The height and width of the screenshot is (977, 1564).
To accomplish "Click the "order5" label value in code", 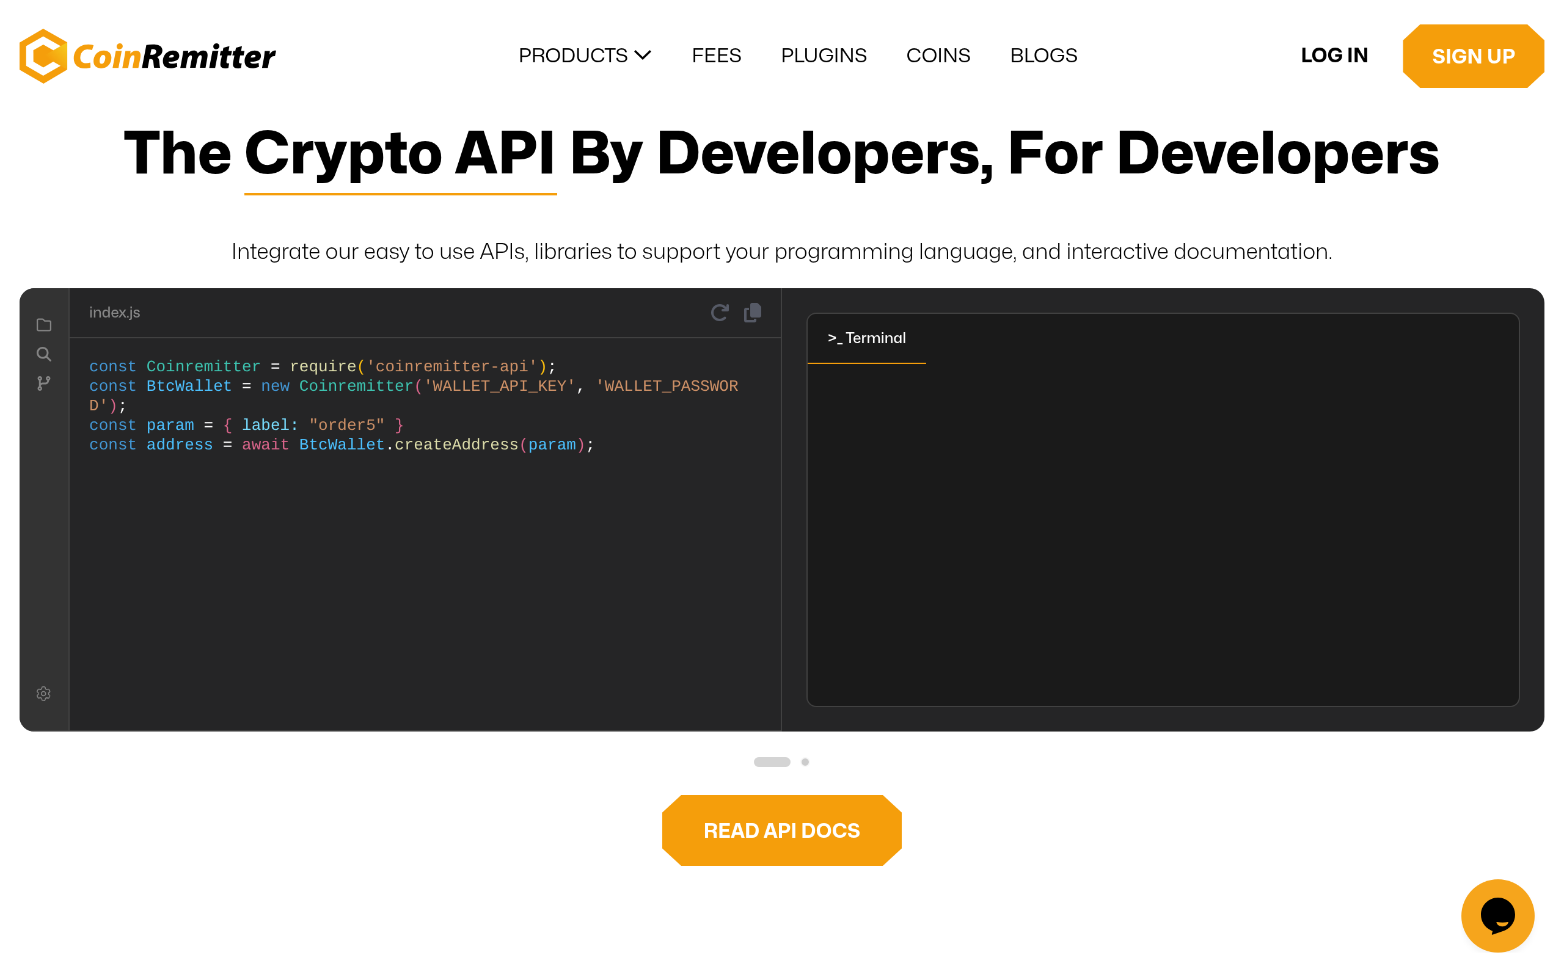I will (x=346, y=425).
